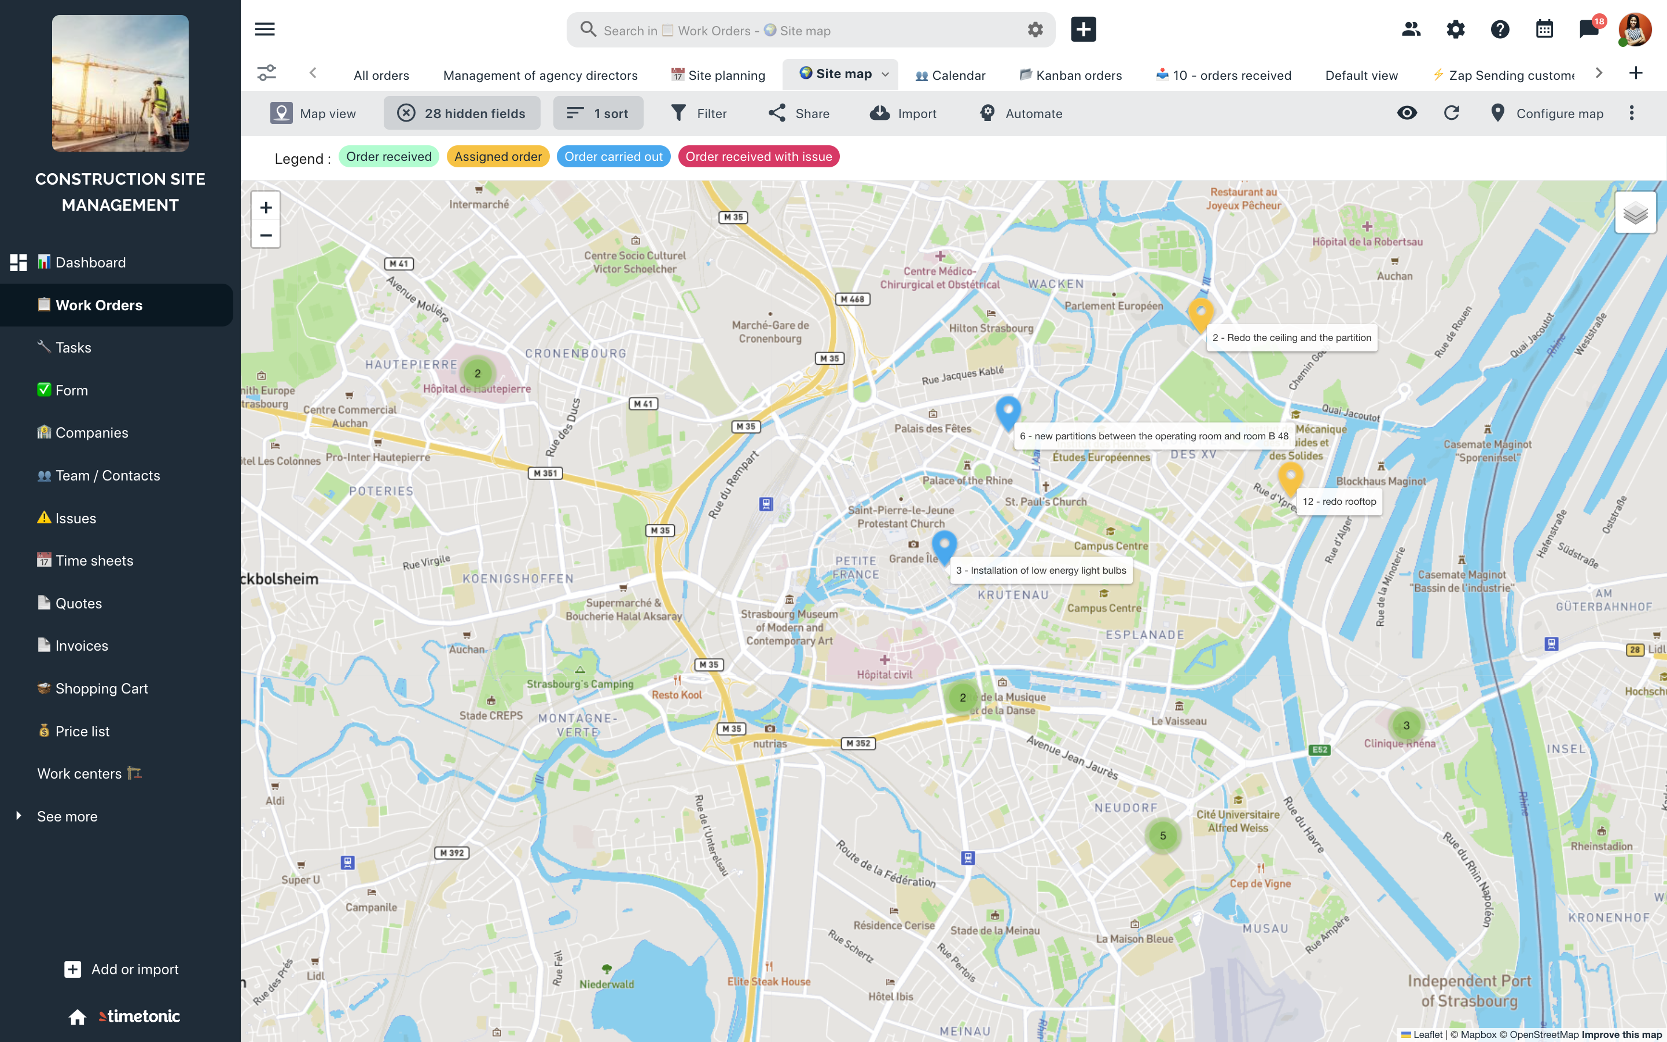Image resolution: width=1667 pixels, height=1042 pixels.
Task: Click the Order received with issue legend swatch
Action: [x=758, y=156]
